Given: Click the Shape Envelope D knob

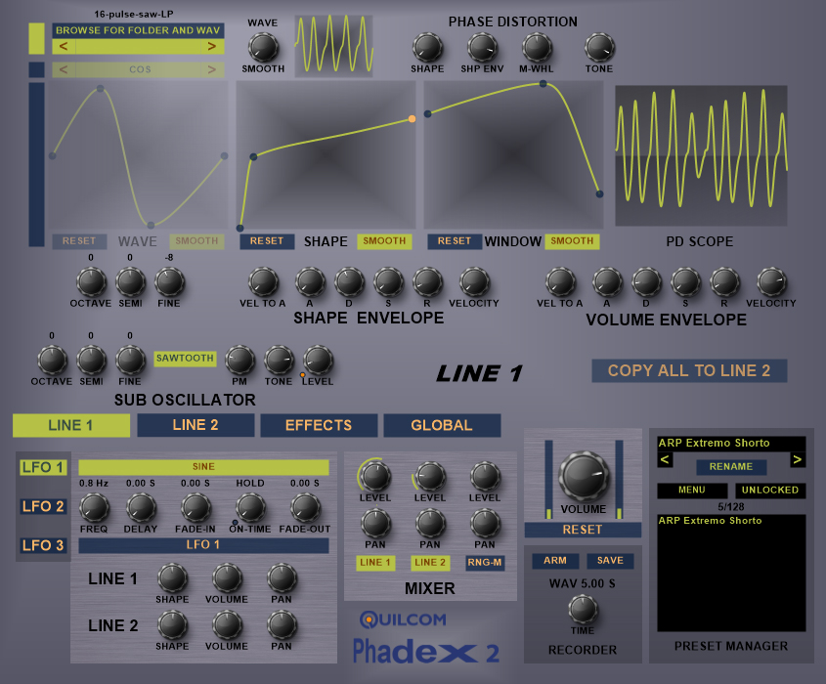Looking at the screenshot, I should [x=349, y=282].
